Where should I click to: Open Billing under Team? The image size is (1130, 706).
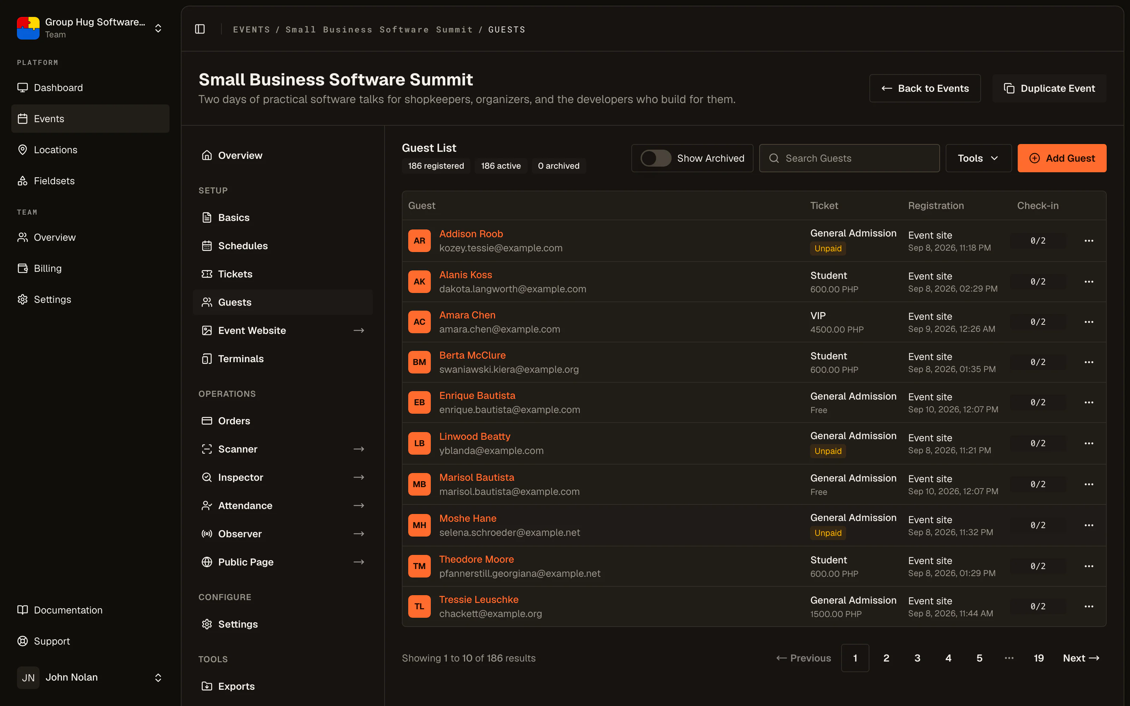(x=90, y=269)
